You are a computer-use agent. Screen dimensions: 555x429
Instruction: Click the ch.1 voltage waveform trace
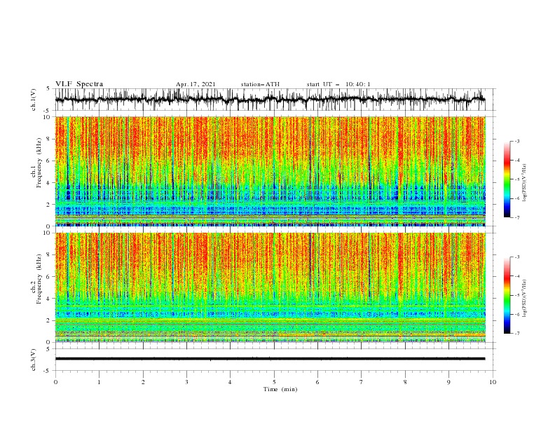(x=270, y=100)
